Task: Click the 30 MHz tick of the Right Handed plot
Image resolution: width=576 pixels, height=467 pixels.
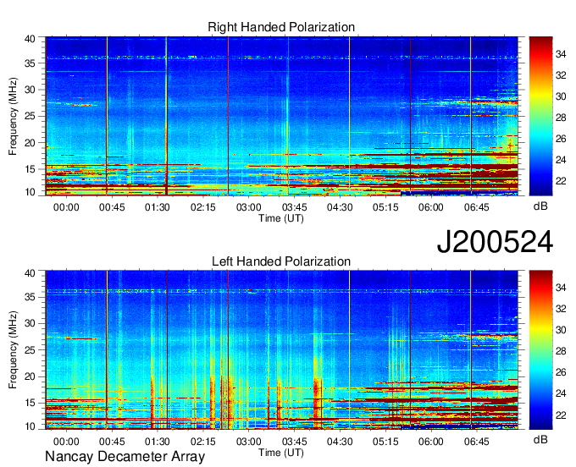Action: click(x=30, y=90)
